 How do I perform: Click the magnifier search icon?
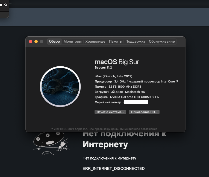pos(5,5)
